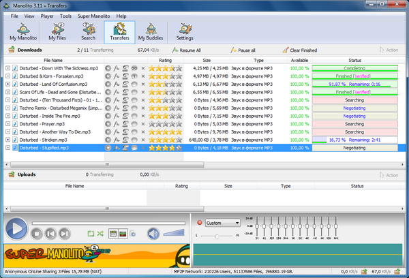Expand the Disturbed - Prayer.mp3 row
Image resolution: width=409 pixels, height=278 pixels.
(x=7, y=124)
